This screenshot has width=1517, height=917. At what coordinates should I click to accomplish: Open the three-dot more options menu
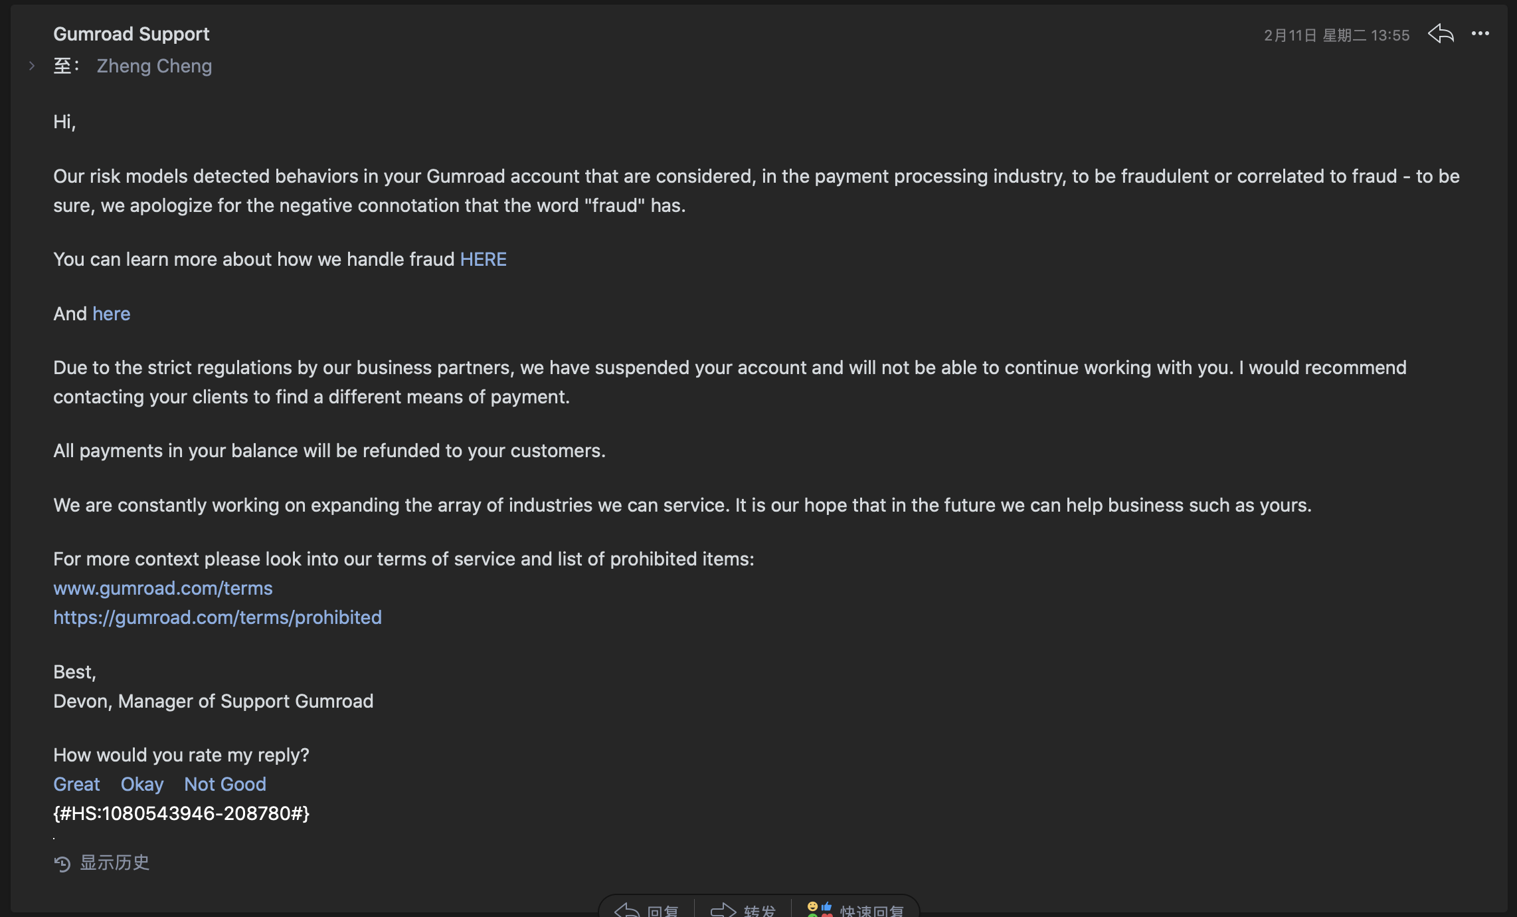tap(1480, 34)
